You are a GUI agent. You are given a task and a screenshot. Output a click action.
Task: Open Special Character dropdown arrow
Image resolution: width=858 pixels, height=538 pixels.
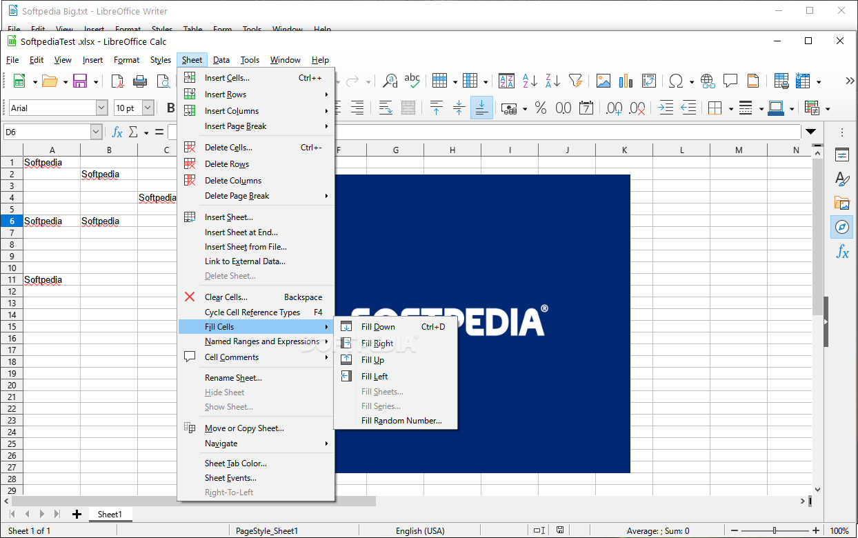pyautogui.click(x=691, y=81)
